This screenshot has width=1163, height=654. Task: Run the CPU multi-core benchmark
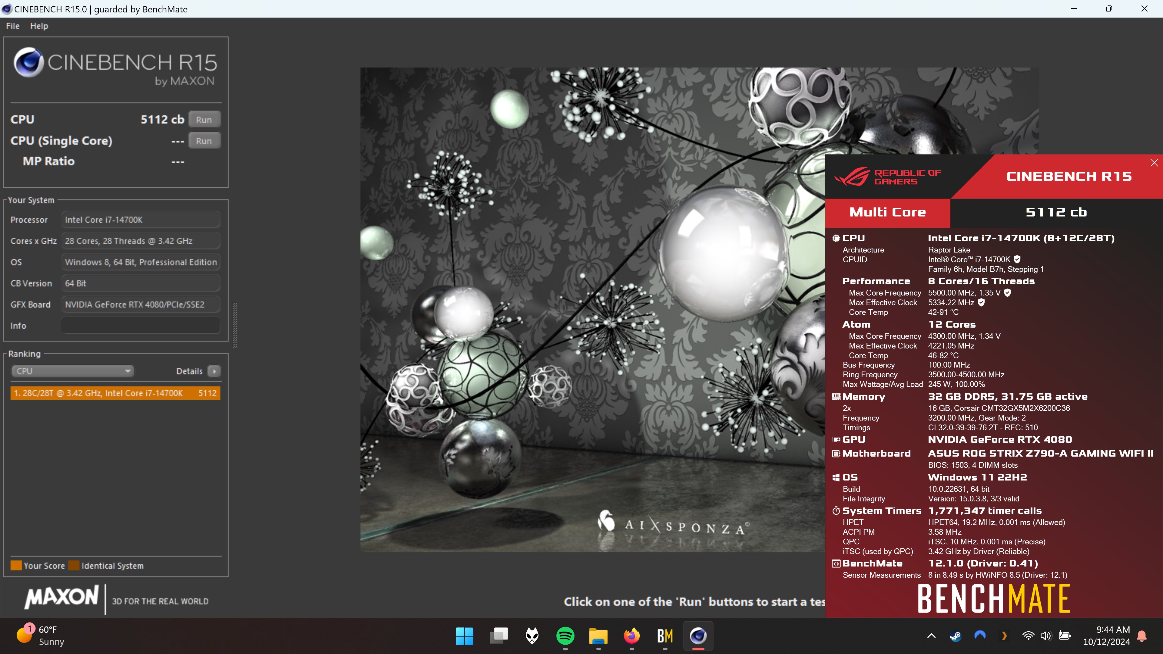204,120
